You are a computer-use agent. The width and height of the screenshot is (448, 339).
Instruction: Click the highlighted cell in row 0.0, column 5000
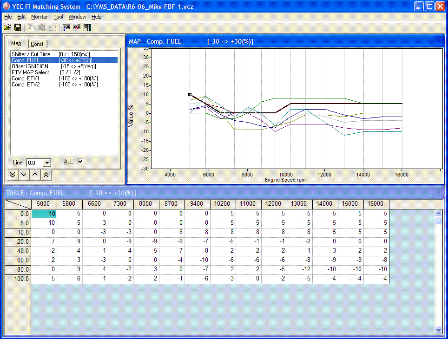click(44, 214)
